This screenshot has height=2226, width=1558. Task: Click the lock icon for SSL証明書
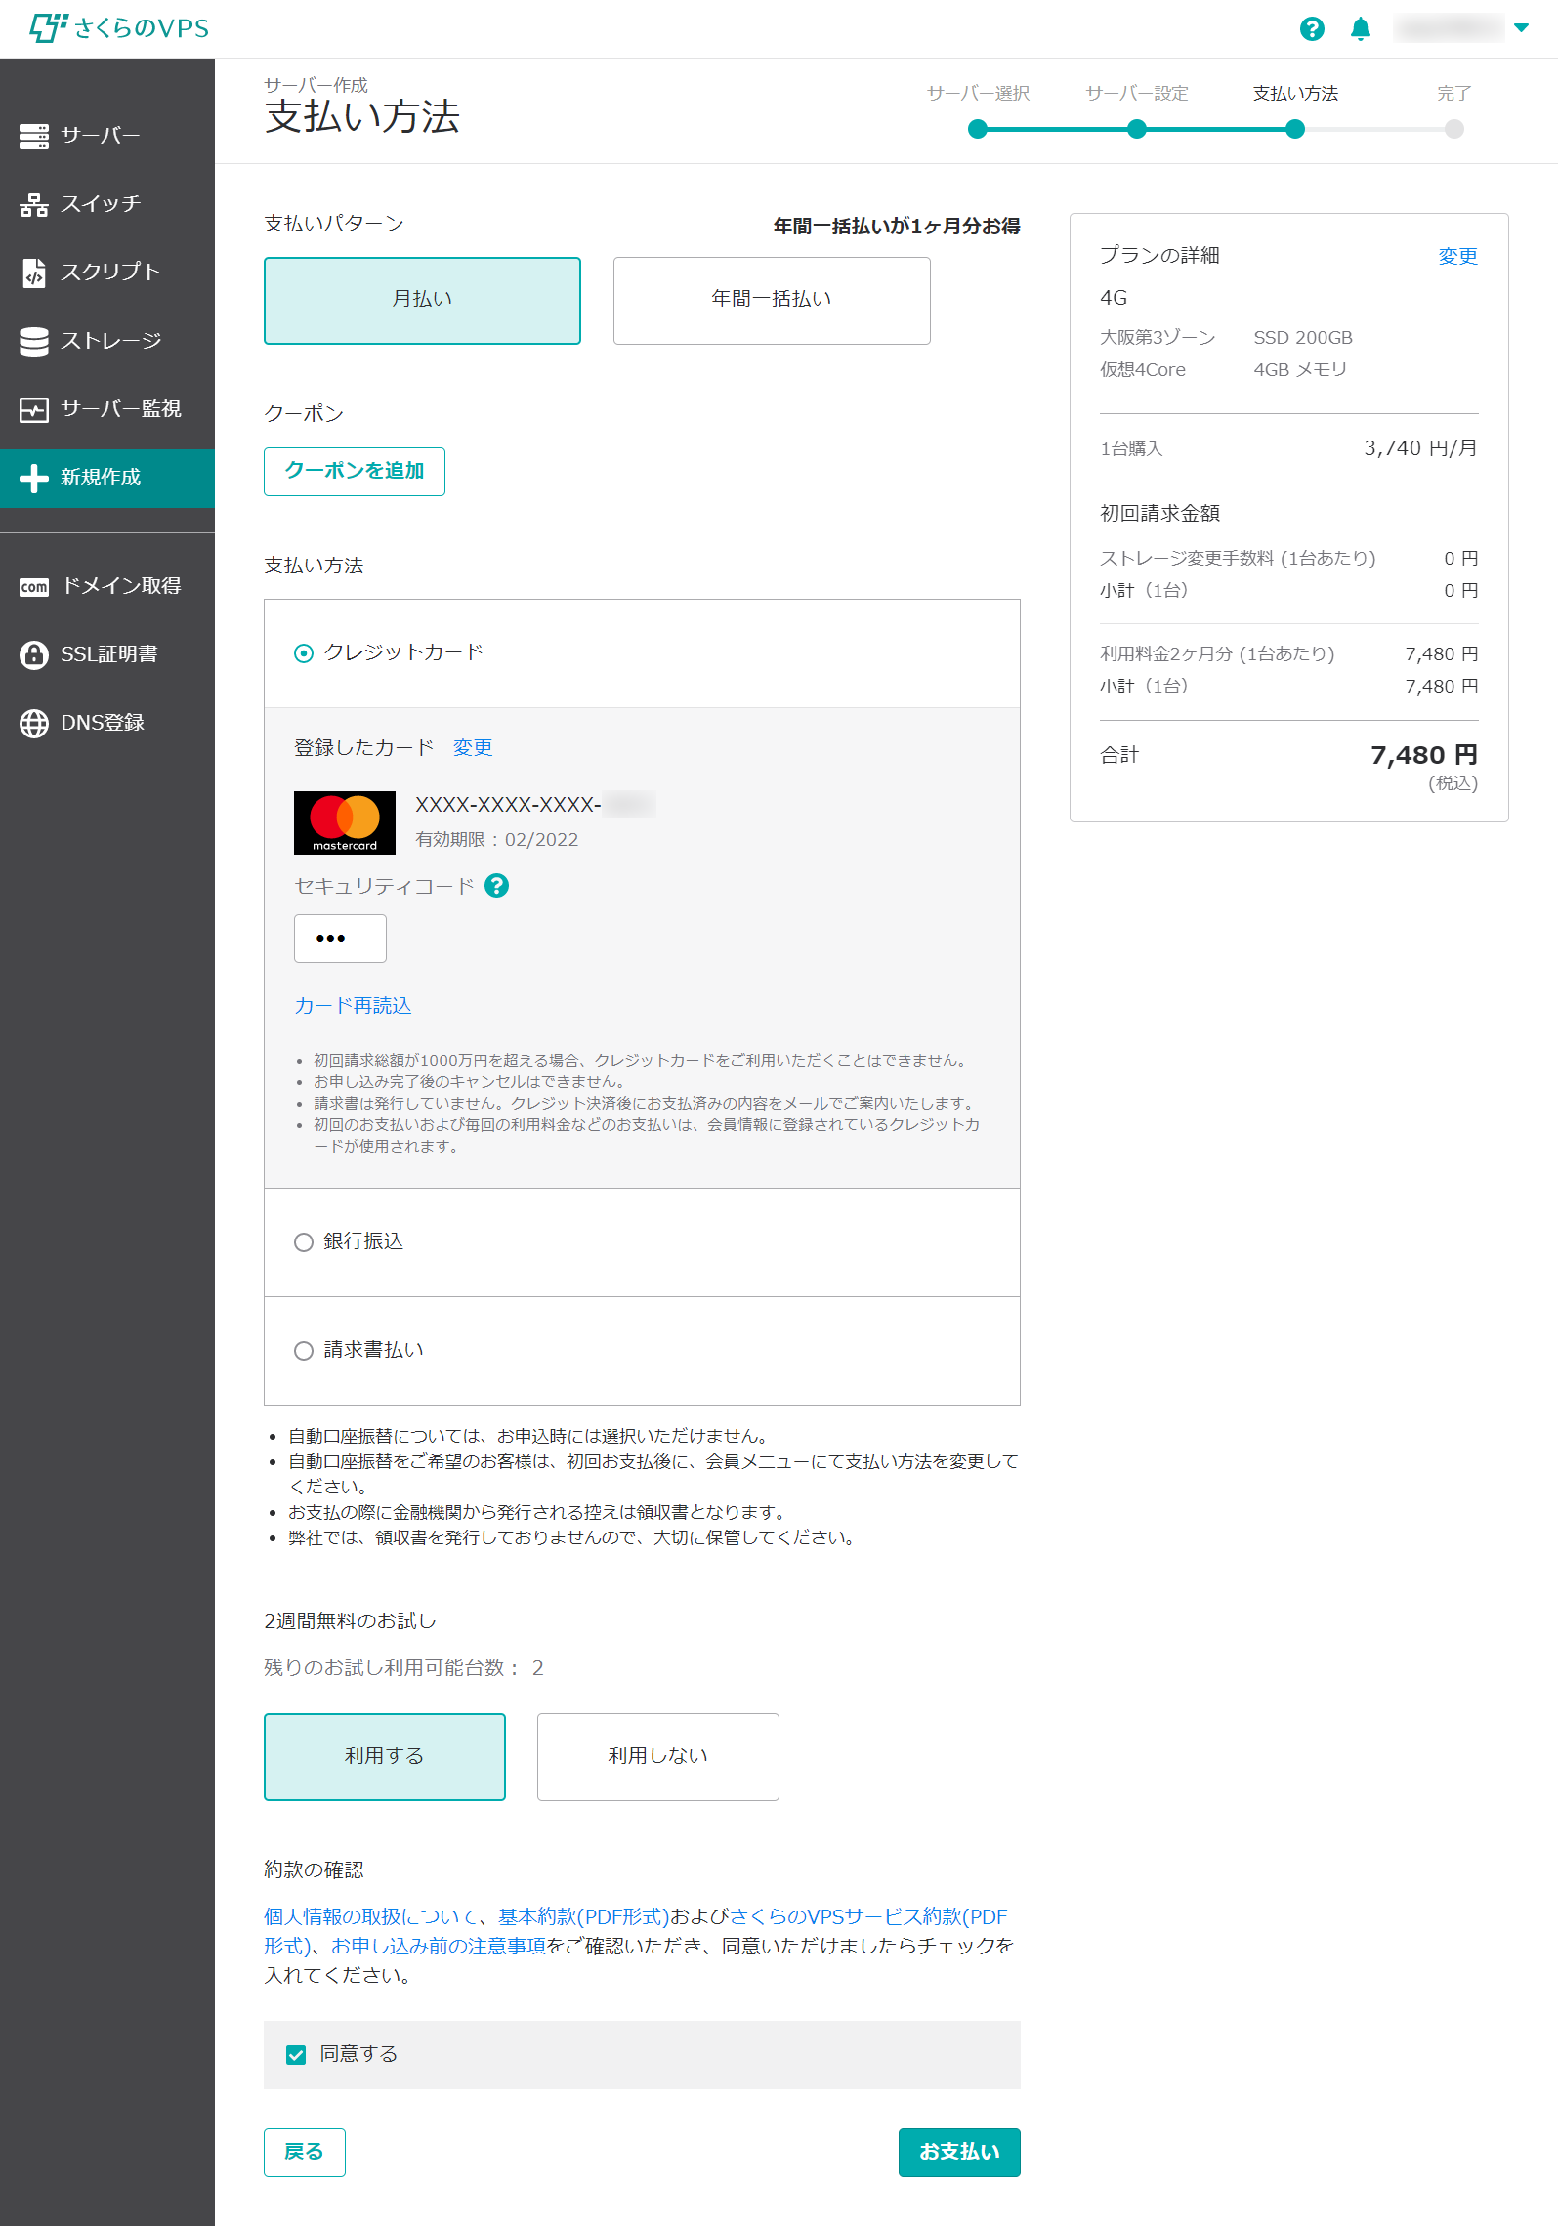click(x=34, y=654)
